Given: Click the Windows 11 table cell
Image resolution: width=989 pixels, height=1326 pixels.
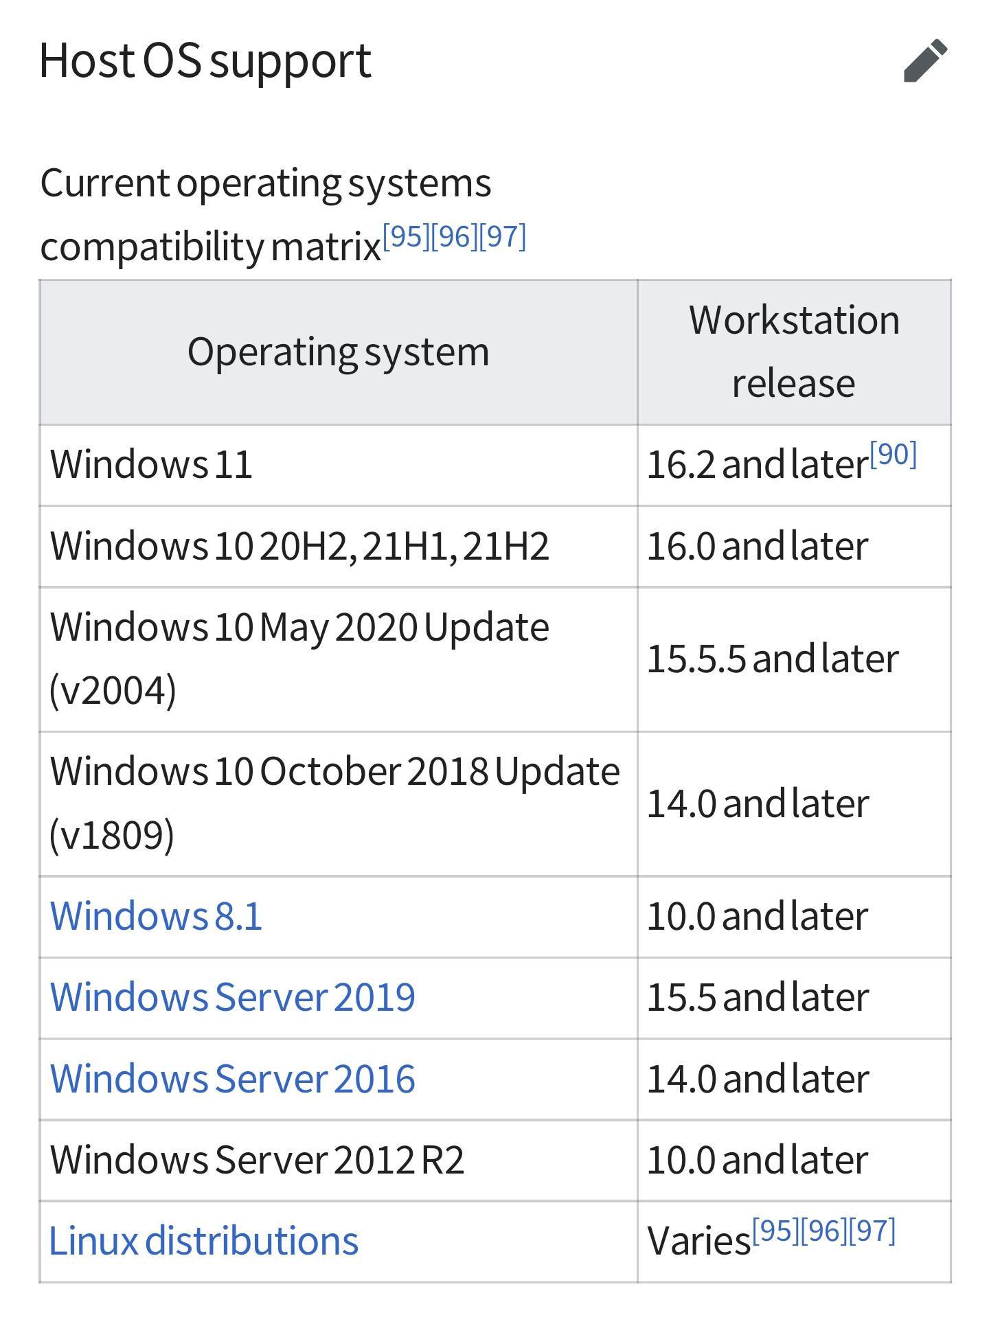Looking at the screenshot, I should pos(152,465).
